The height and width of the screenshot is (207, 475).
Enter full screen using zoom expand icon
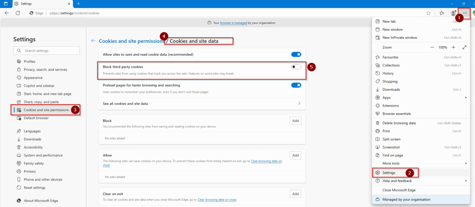point(464,47)
